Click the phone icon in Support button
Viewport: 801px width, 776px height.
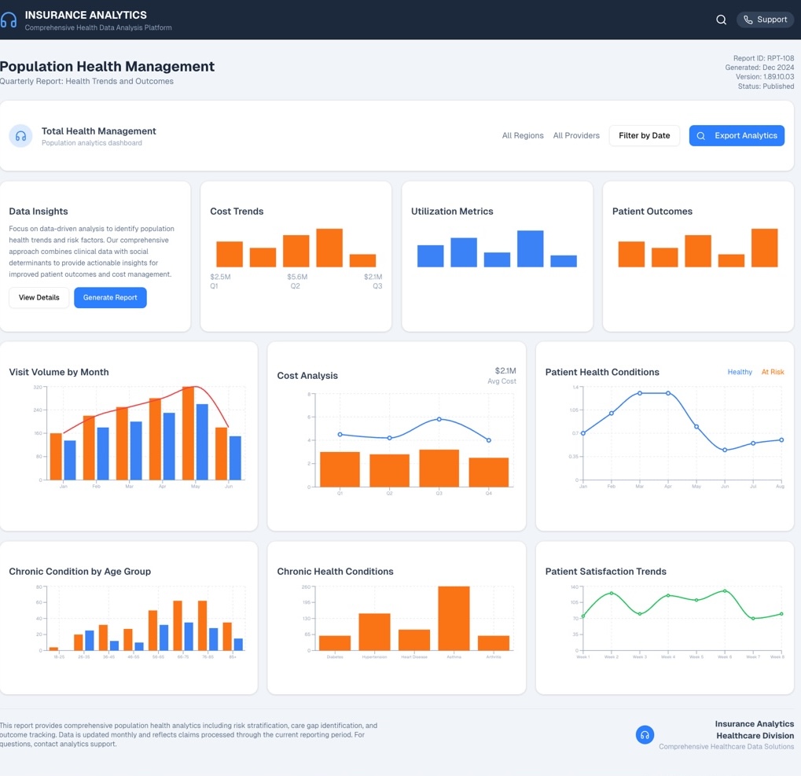748,20
